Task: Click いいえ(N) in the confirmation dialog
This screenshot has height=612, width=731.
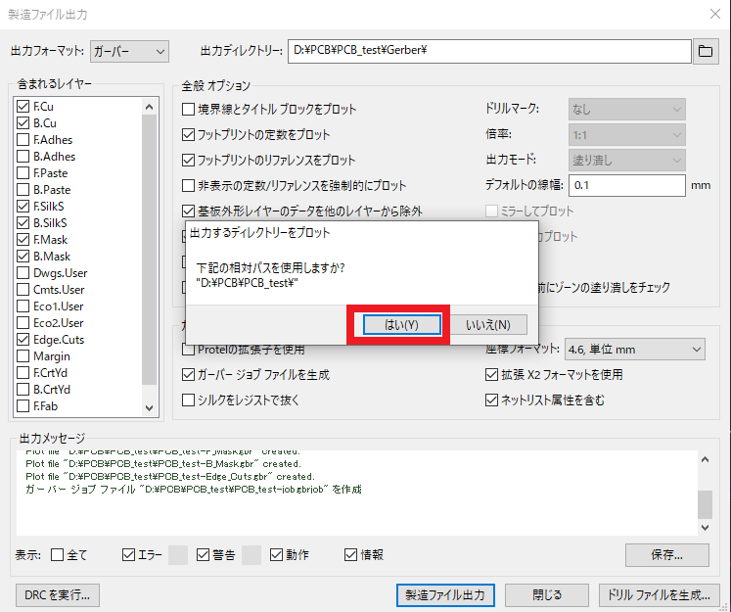Action: point(488,324)
